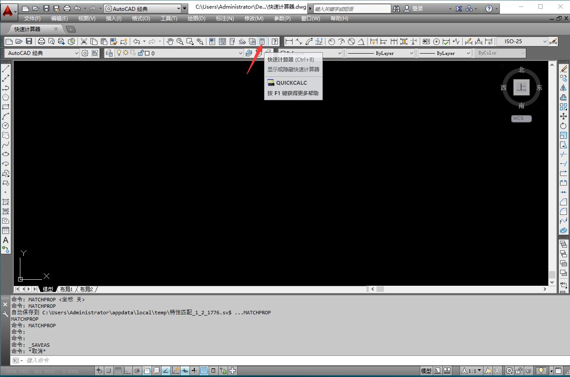Save the drawing using the floppy disk icon

tap(29, 42)
